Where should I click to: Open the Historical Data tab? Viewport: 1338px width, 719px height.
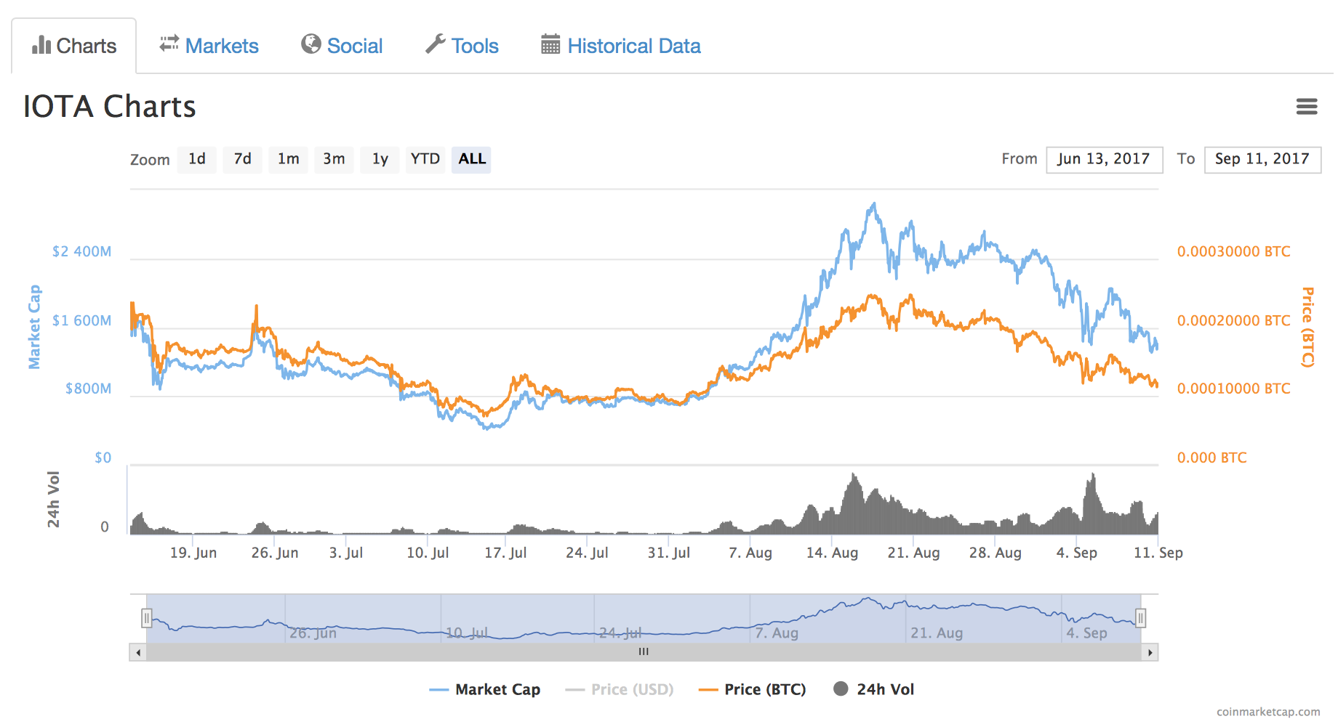click(621, 46)
